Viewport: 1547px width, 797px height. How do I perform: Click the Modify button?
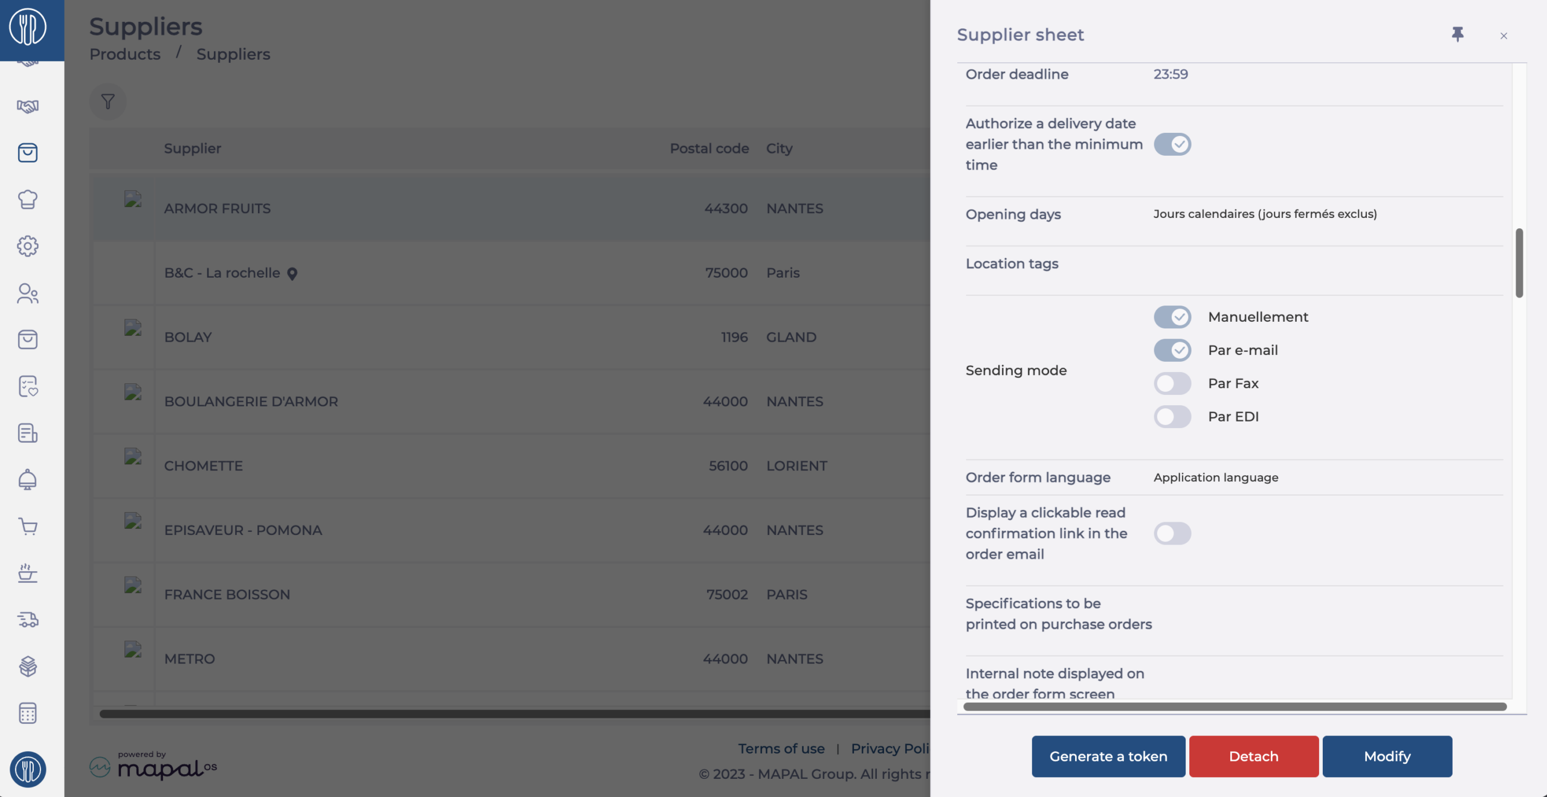point(1387,757)
